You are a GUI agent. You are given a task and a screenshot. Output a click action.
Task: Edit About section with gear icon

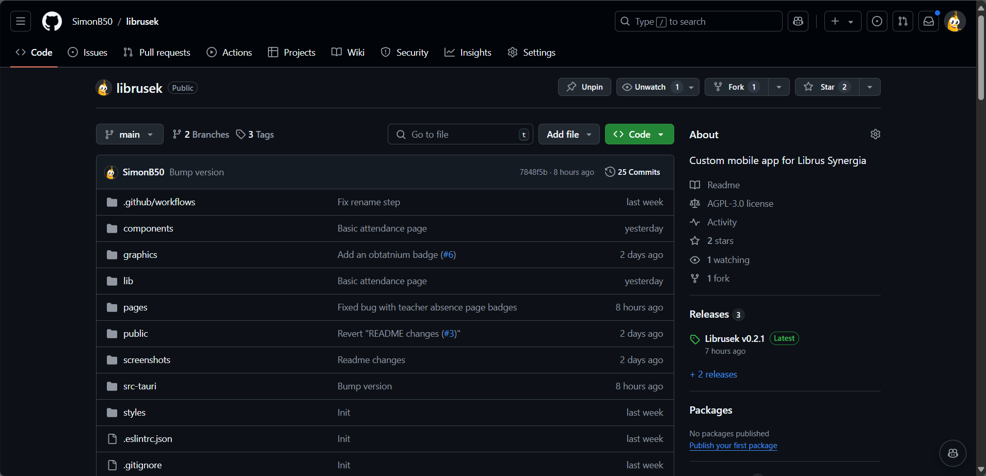tap(875, 134)
